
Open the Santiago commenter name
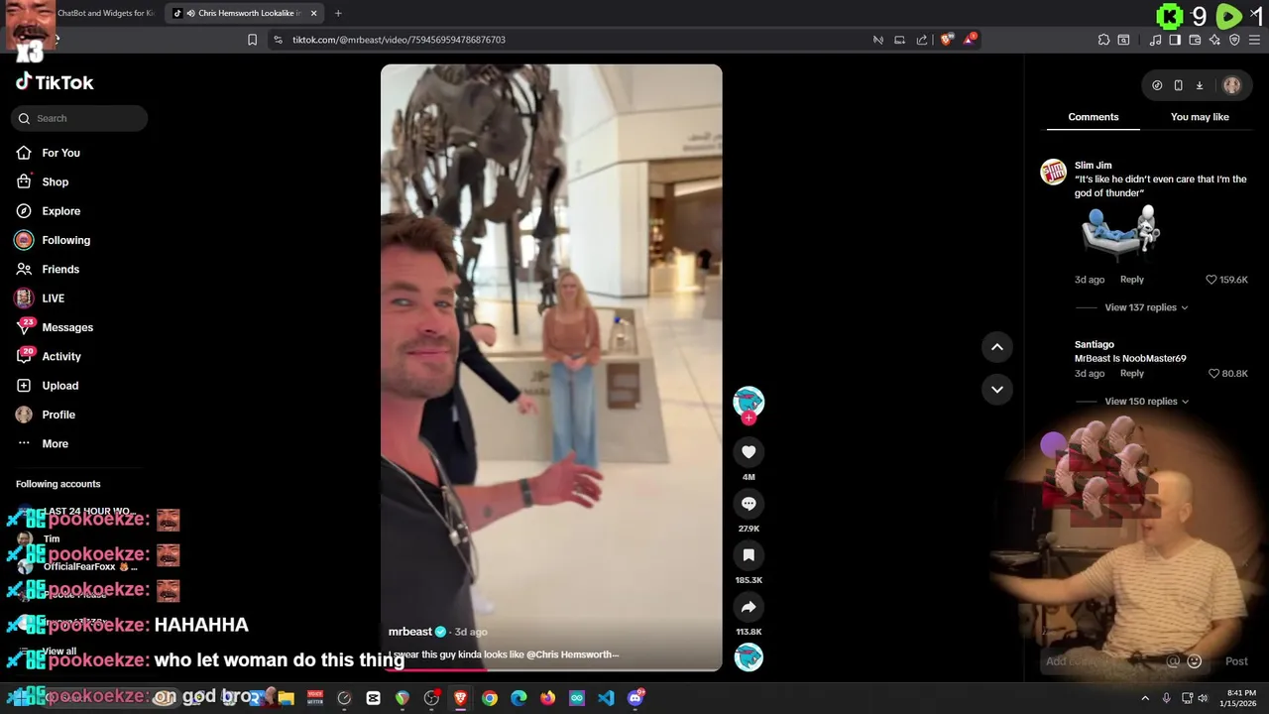click(x=1094, y=344)
